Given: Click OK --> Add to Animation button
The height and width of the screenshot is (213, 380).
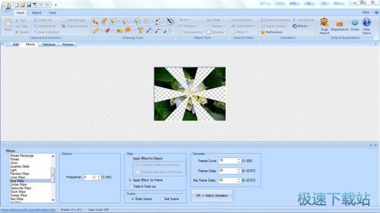Looking at the screenshot, I should pyautogui.click(x=212, y=195).
